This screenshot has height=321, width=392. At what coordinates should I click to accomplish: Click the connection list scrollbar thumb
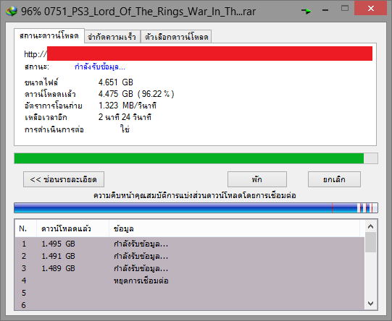[371, 242]
